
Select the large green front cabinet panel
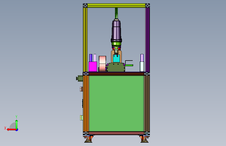point(117,103)
